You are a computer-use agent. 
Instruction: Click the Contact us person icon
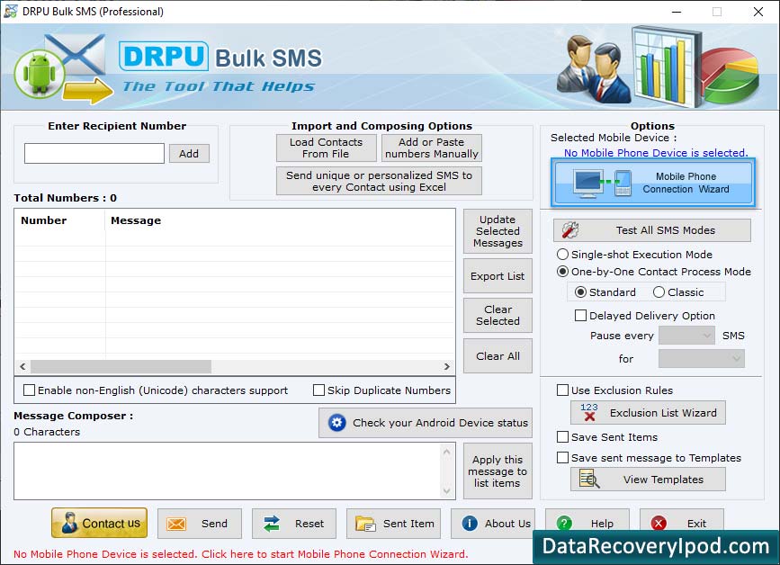(69, 524)
